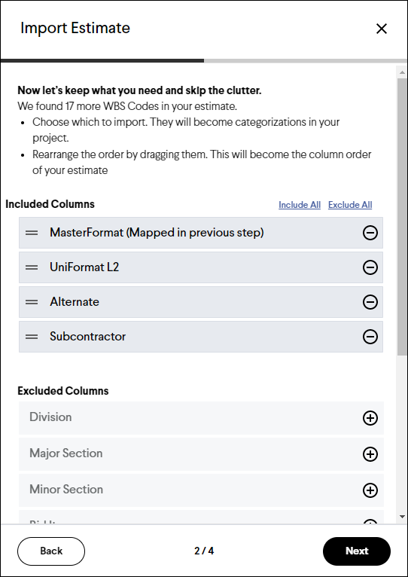Click the scrollbar down arrow
Screen dimensions: 408x577
[401, 516]
